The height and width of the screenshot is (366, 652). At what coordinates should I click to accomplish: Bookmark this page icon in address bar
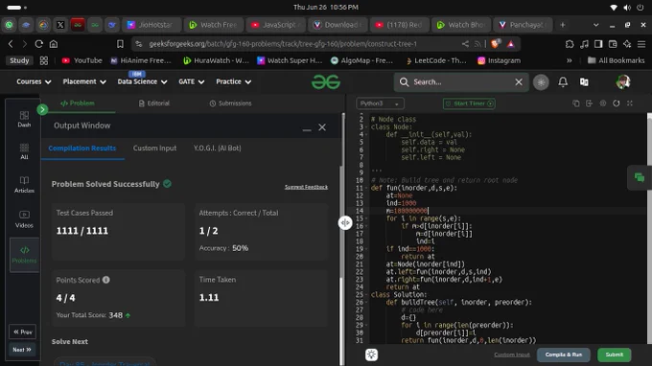click(120, 44)
